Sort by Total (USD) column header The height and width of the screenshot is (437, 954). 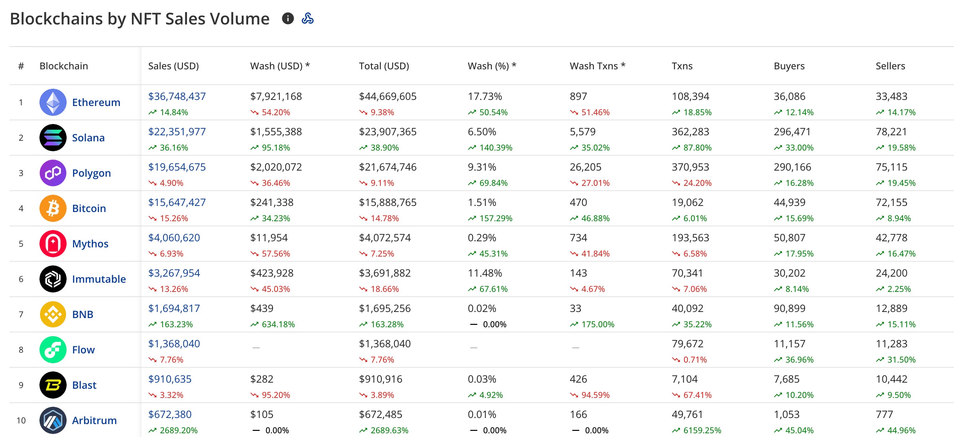coord(384,66)
